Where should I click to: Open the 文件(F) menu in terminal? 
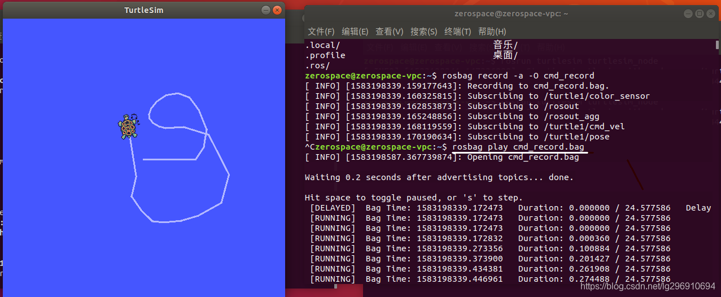(x=321, y=32)
